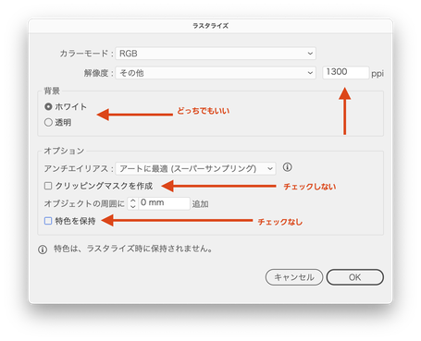Click the 追加 label

[x=201, y=204]
